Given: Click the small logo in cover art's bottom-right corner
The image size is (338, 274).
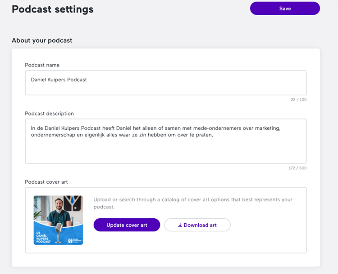Looking at the screenshot, I should (73, 240).
